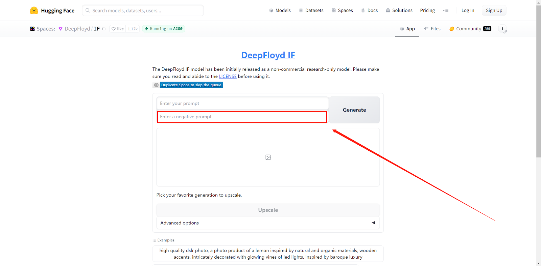Open the Spaces: breadcrumb link
This screenshot has height=266, width=541.
[x=46, y=29]
